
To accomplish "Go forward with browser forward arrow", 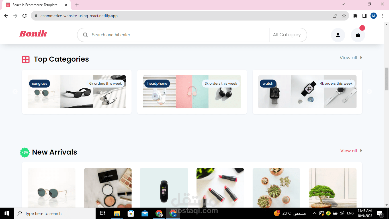I will coord(15,16).
